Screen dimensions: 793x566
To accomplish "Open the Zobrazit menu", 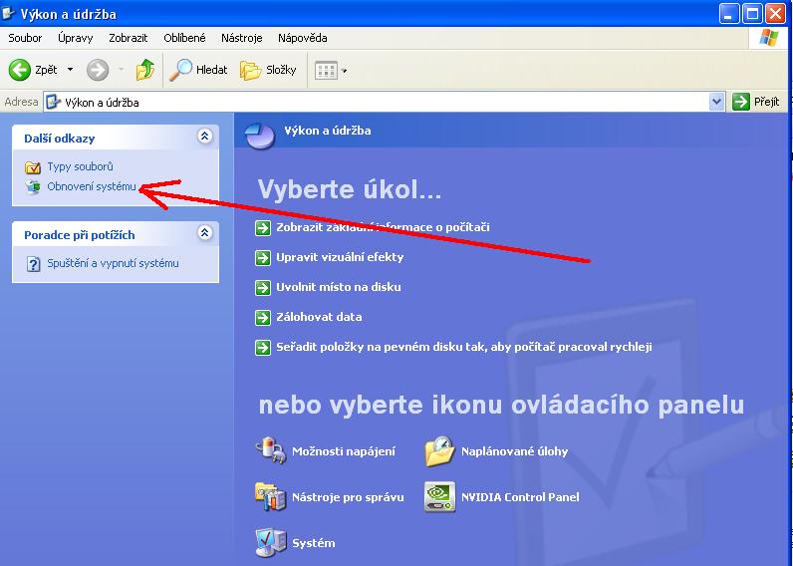I will (128, 38).
